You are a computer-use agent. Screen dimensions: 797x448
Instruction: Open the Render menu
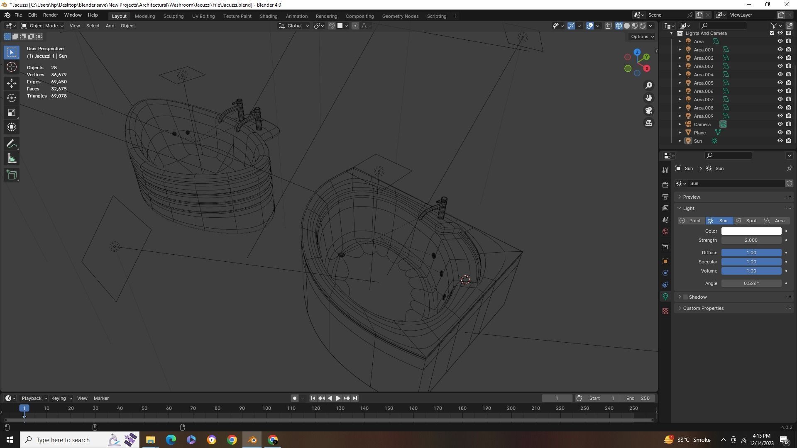50,15
